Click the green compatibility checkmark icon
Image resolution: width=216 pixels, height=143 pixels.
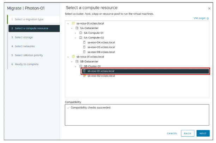[68, 108]
